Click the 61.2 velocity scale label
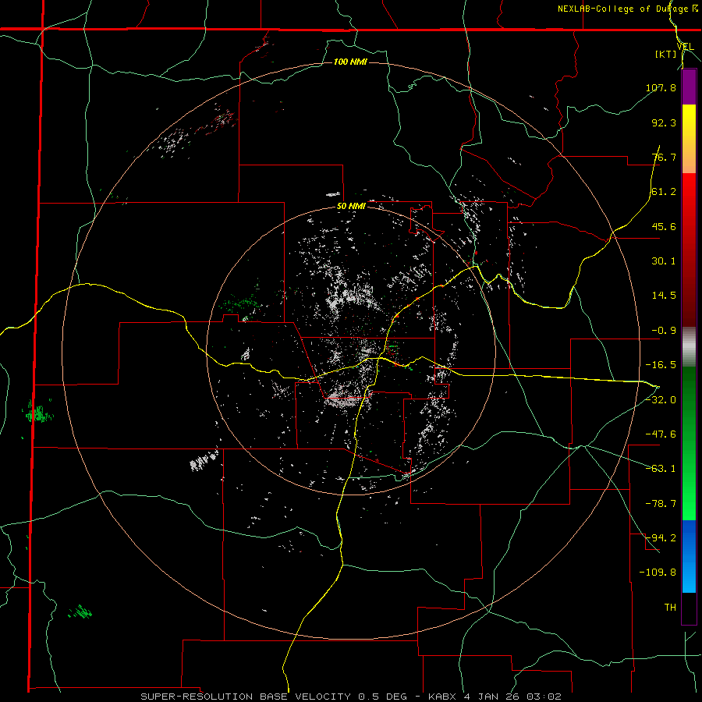This screenshot has width=702, height=702. pyautogui.click(x=664, y=192)
